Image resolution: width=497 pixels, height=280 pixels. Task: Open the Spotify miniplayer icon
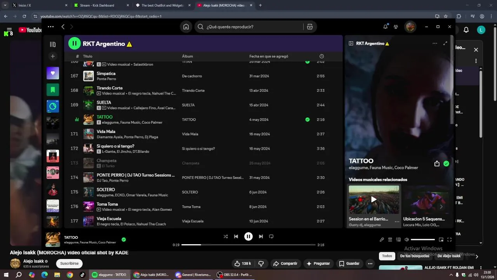441,240
